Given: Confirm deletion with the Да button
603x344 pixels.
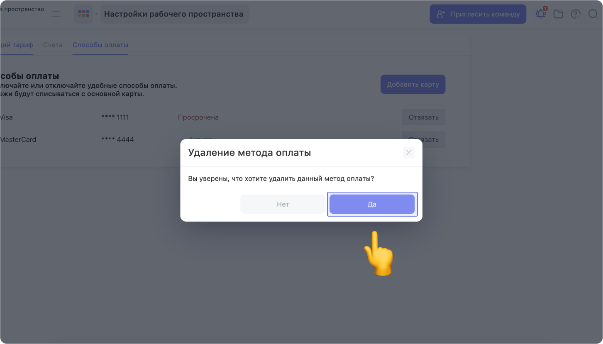Looking at the screenshot, I should (x=372, y=204).
